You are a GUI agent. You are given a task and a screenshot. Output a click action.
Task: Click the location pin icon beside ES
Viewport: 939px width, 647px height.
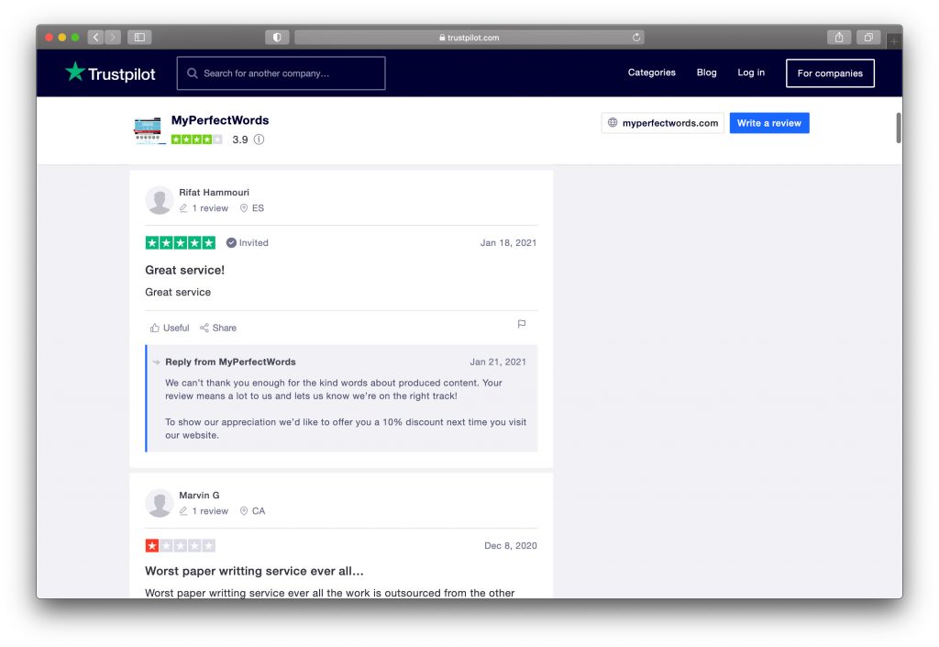(244, 208)
